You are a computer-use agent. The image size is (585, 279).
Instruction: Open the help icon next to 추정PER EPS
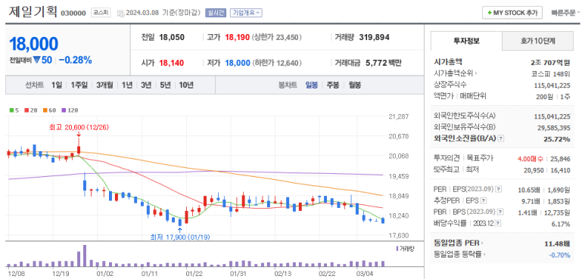tap(484, 201)
